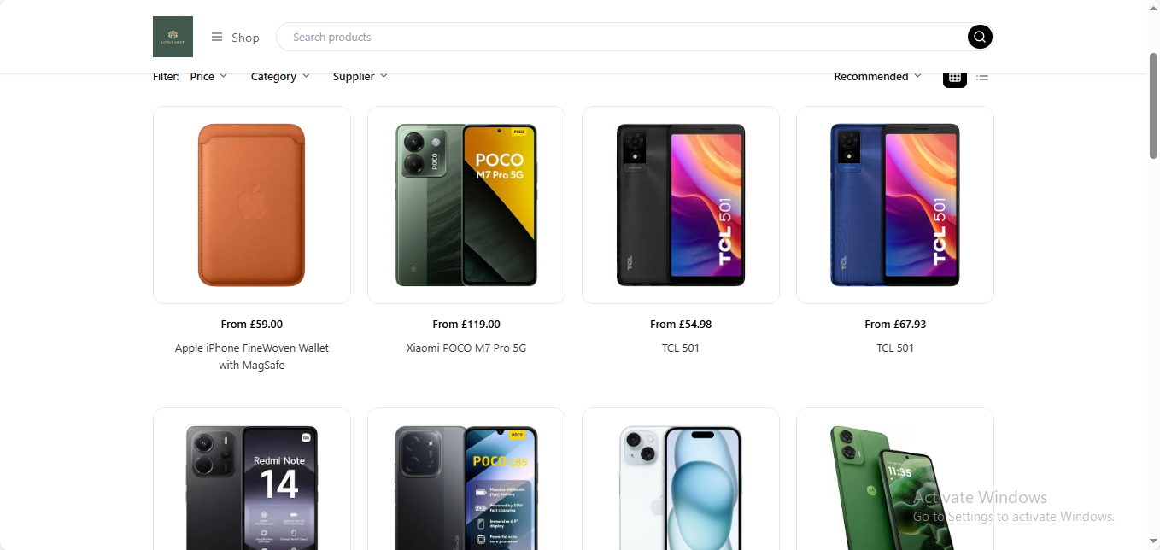The image size is (1160, 550).
Task: Open the Recommended sort dropdown
Action: 878,76
